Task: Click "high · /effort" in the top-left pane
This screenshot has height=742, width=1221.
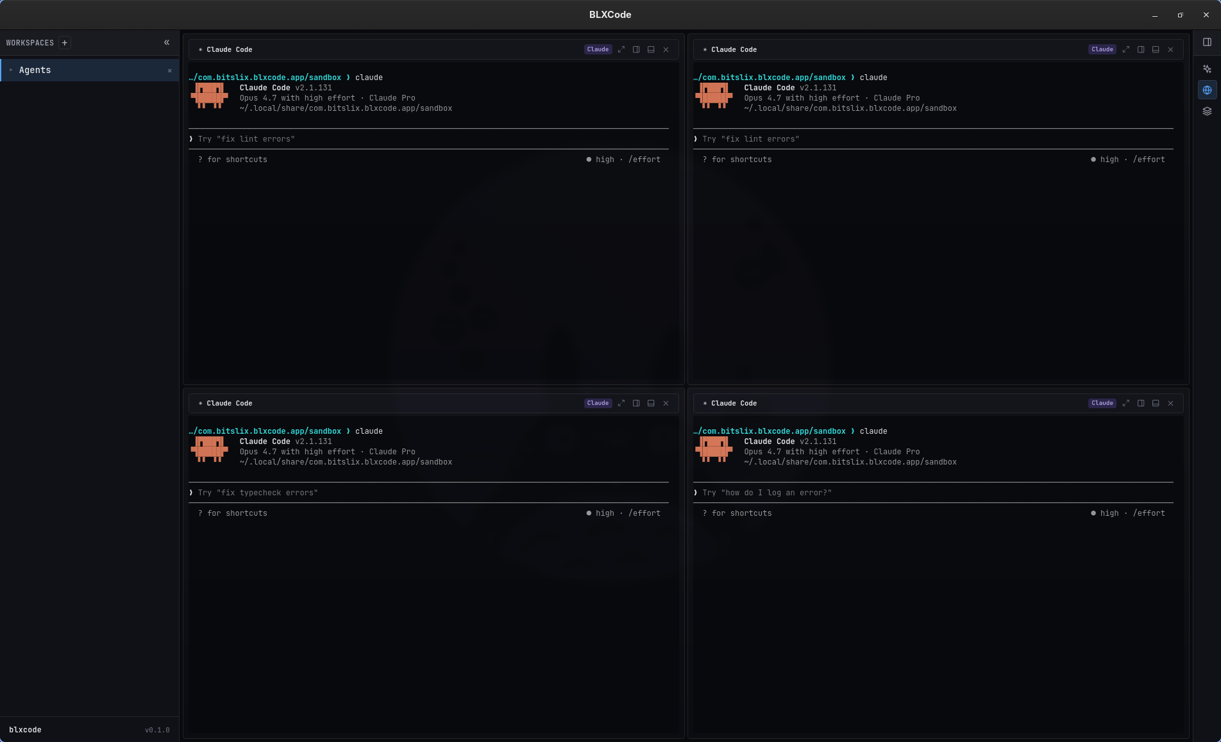Action: [x=623, y=160]
